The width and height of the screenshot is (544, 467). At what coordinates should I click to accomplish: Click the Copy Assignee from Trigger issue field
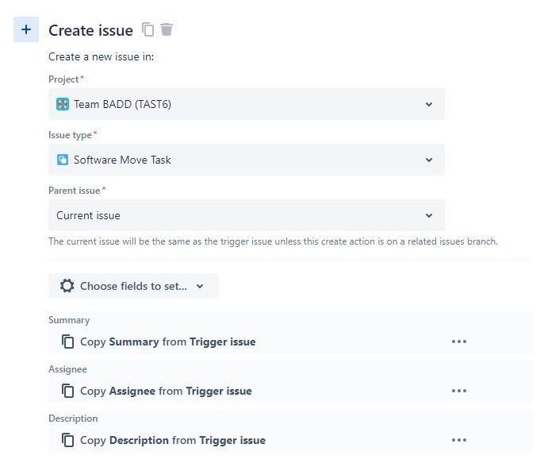pos(290,391)
